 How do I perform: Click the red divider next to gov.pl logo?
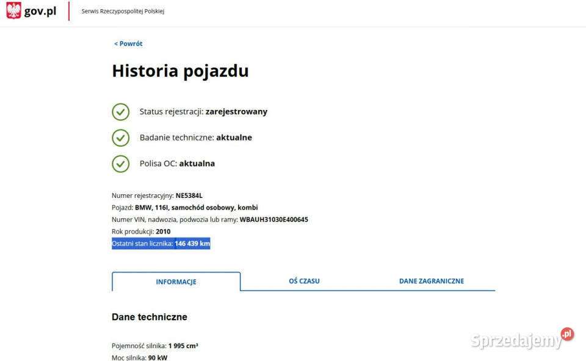tap(68, 11)
